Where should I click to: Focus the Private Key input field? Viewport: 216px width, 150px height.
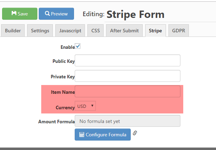pyautogui.click(x=128, y=76)
